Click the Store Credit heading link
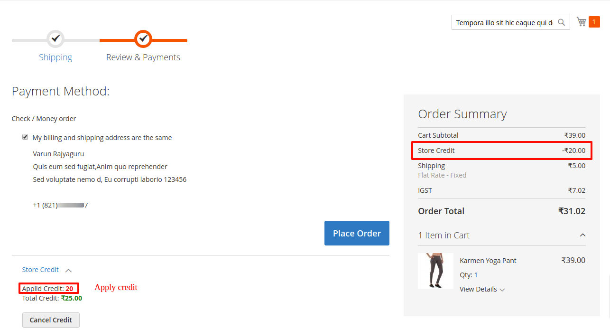The height and width of the screenshot is (330, 610). (x=40, y=270)
